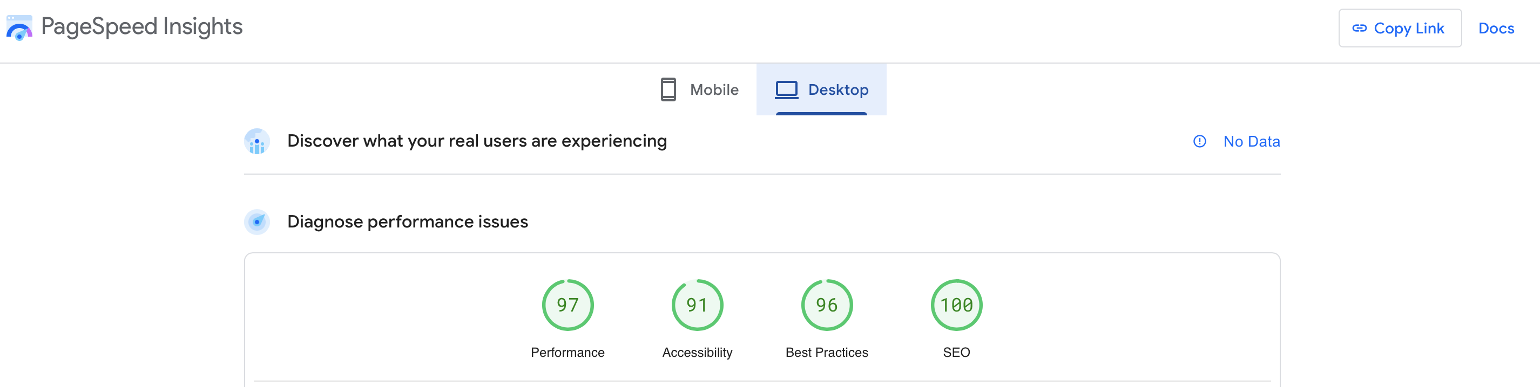Click the SEO label
This screenshot has width=1540, height=387.
point(956,353)
